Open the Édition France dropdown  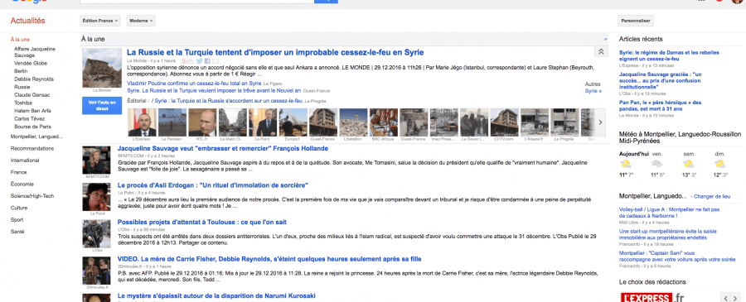click(100, 21)
